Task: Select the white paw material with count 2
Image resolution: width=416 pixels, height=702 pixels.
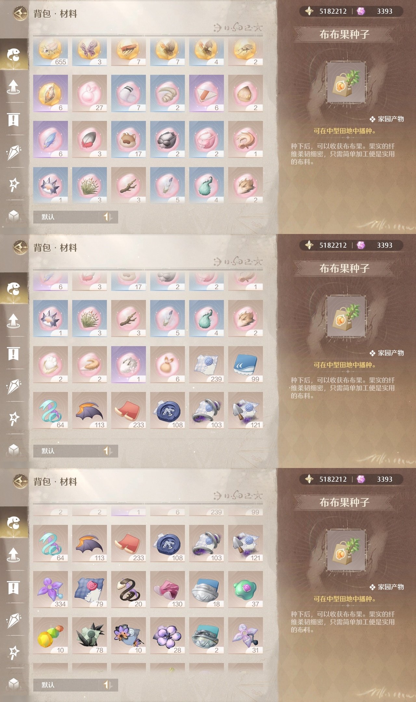Action: (50, 365)
